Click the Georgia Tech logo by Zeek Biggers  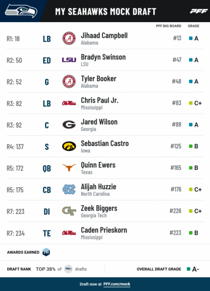[69, 211]
